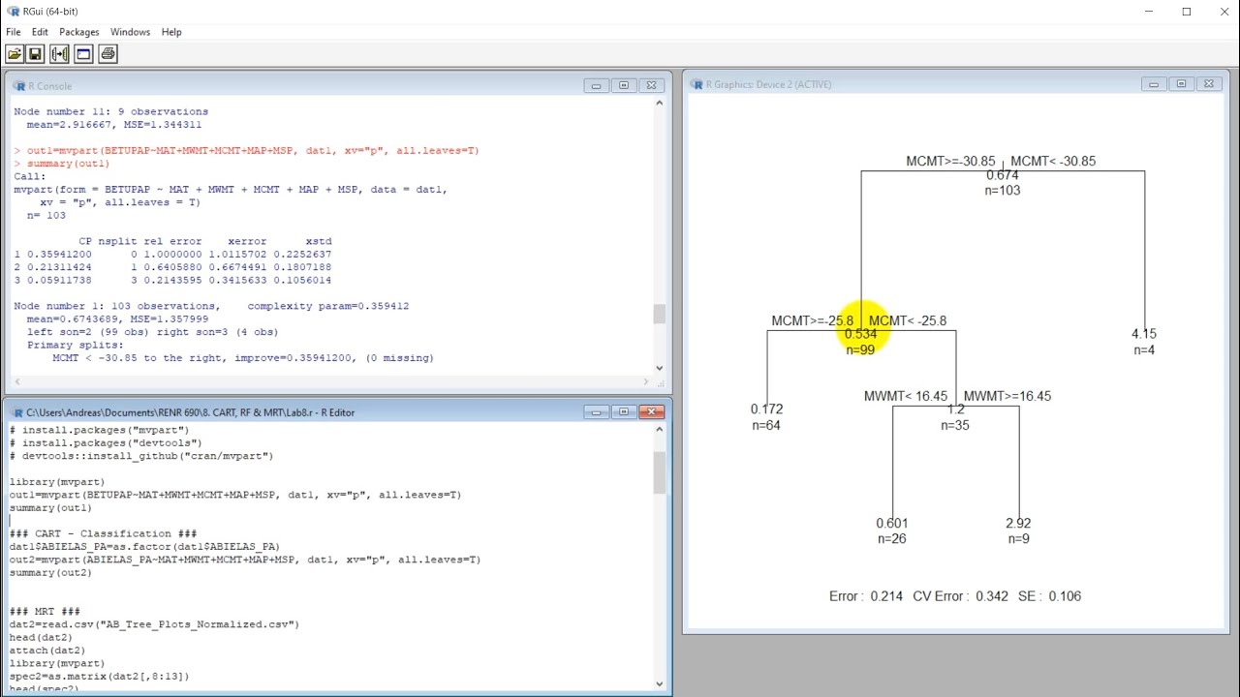Click the Save script floppy icon

pyautogui.click(x=36, y=54)
